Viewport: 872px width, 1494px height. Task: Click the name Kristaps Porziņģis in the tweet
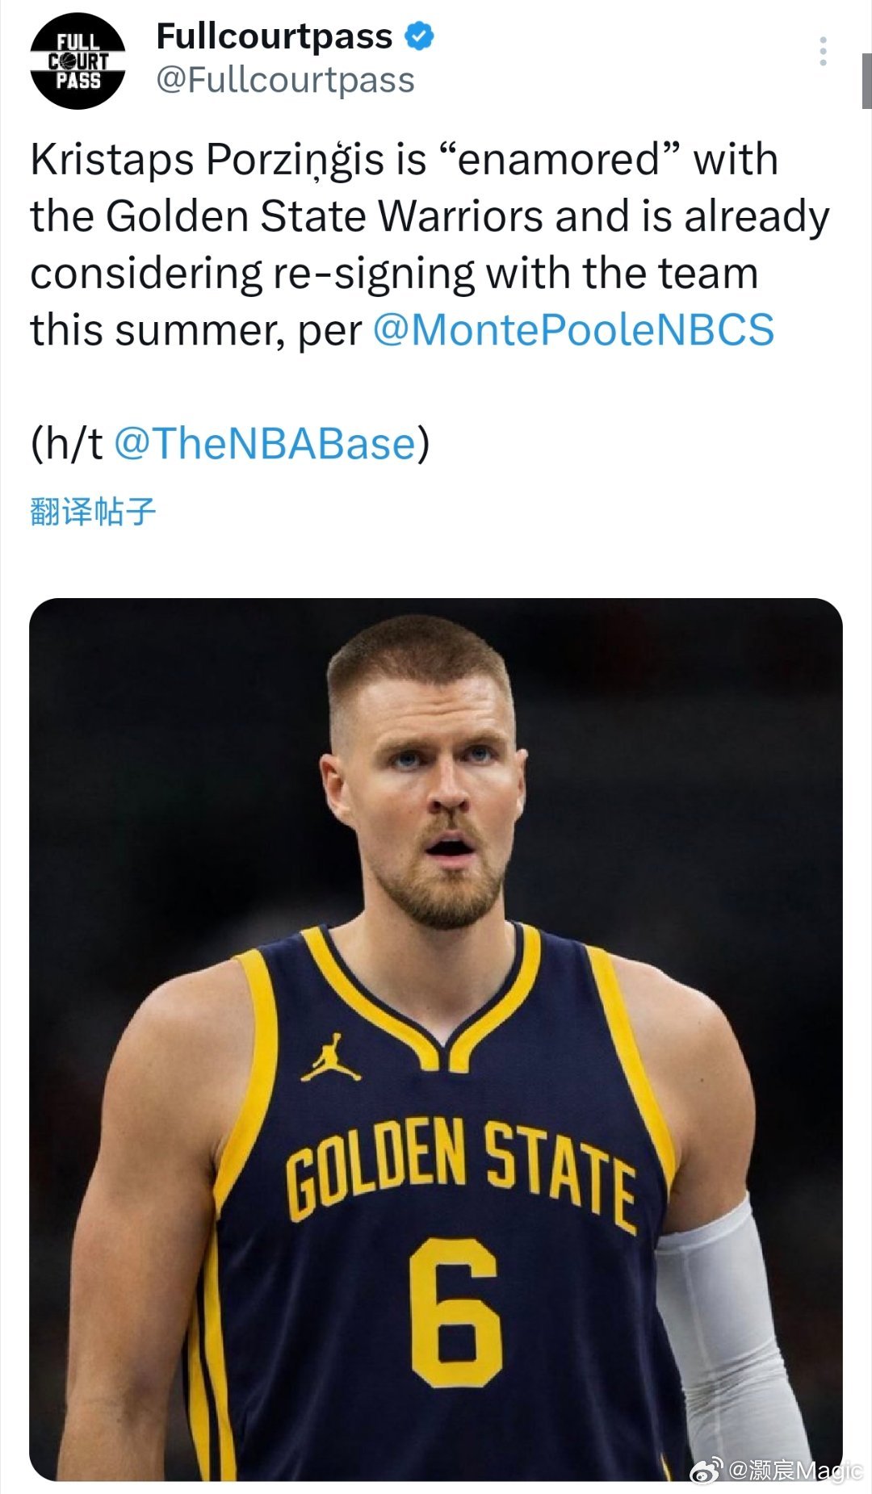click(x=207, y=159)
